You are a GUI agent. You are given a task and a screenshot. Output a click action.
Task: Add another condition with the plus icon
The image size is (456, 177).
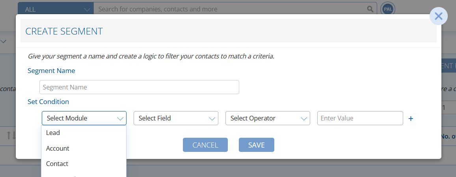pyautogui.click(x=411, y=119)
